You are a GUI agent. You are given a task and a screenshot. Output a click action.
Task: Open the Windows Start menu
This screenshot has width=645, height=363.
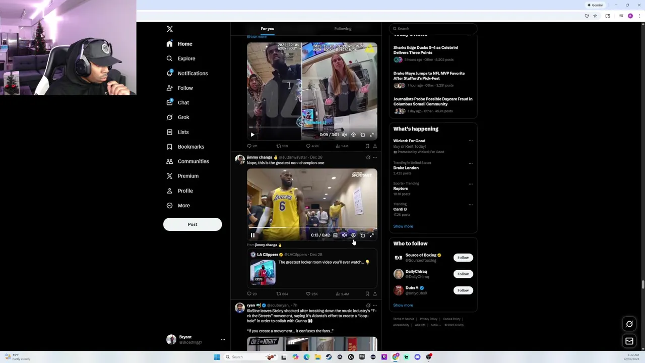click(x=217, y=357)
